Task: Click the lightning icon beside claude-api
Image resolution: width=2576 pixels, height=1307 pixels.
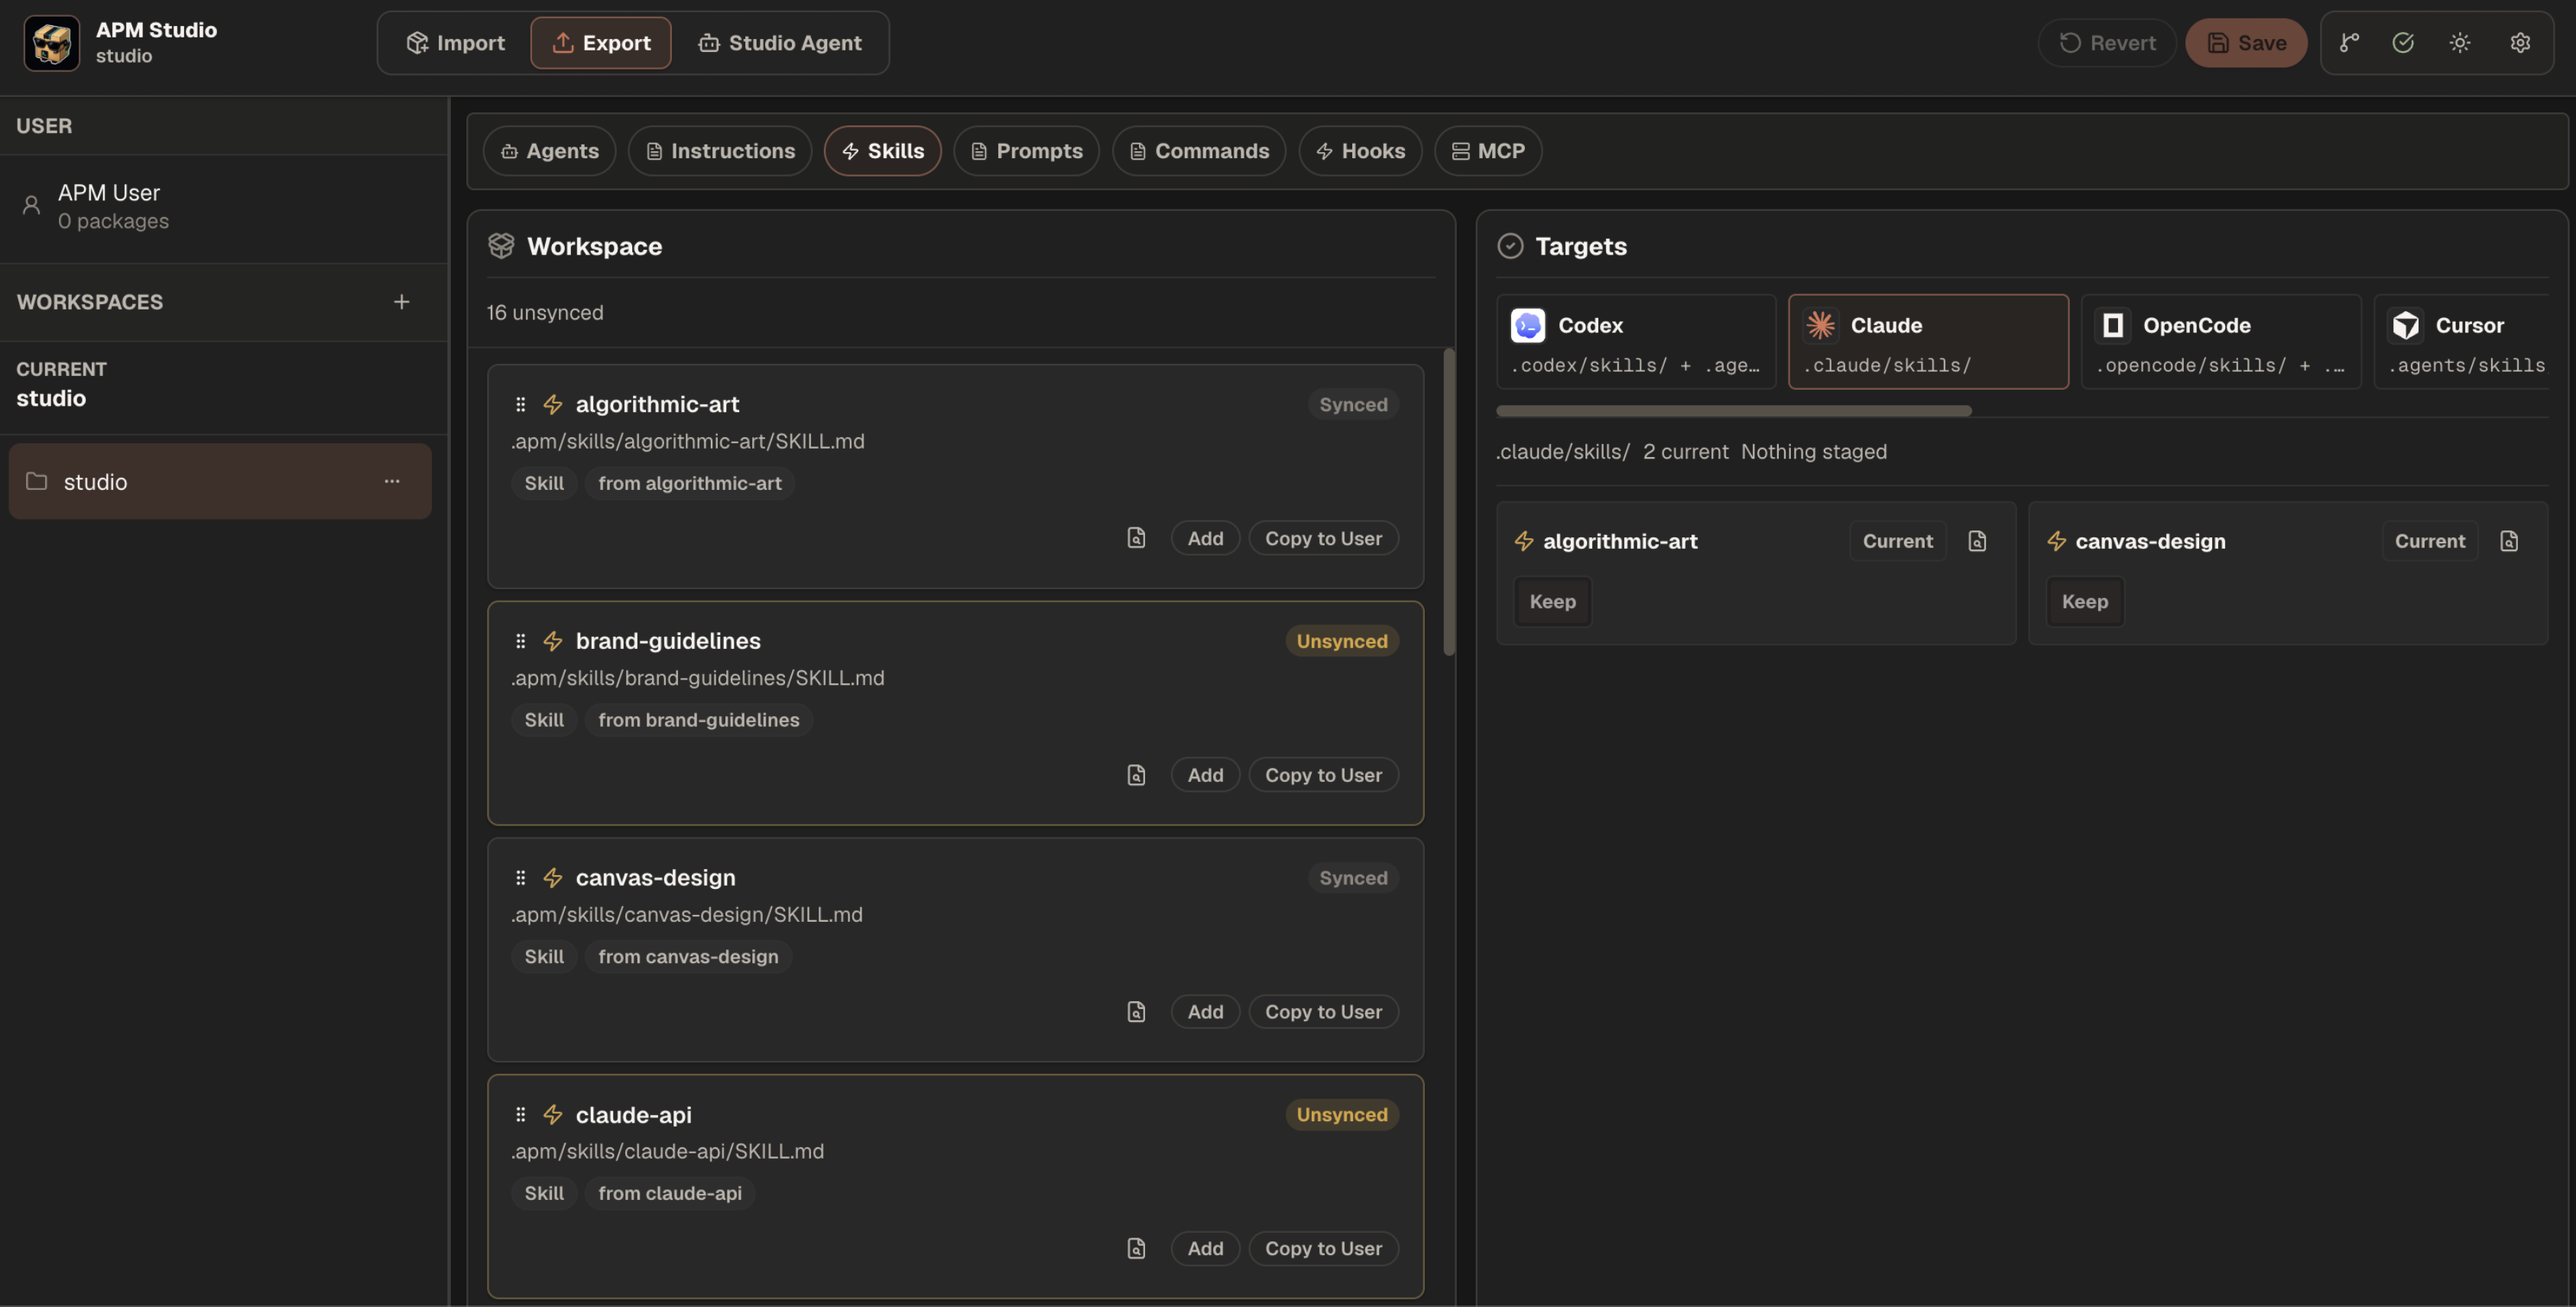Action: click(552, 1115)
